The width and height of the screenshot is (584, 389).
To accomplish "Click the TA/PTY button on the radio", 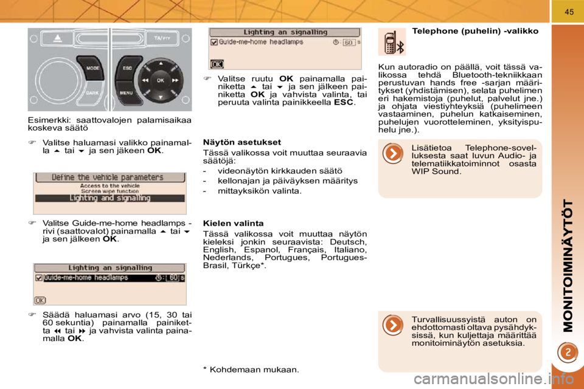I will point(162,38).
